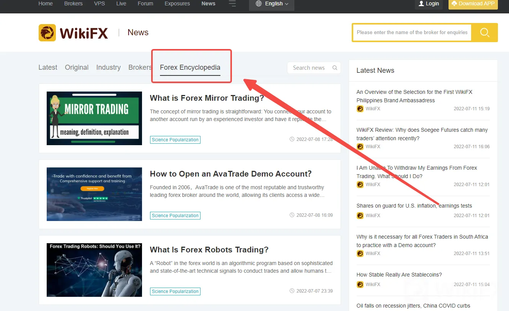This screenshot has width=509, height=311.
Task: Click WikiFX source icon under South Africa Demo article
Action: 360,254
